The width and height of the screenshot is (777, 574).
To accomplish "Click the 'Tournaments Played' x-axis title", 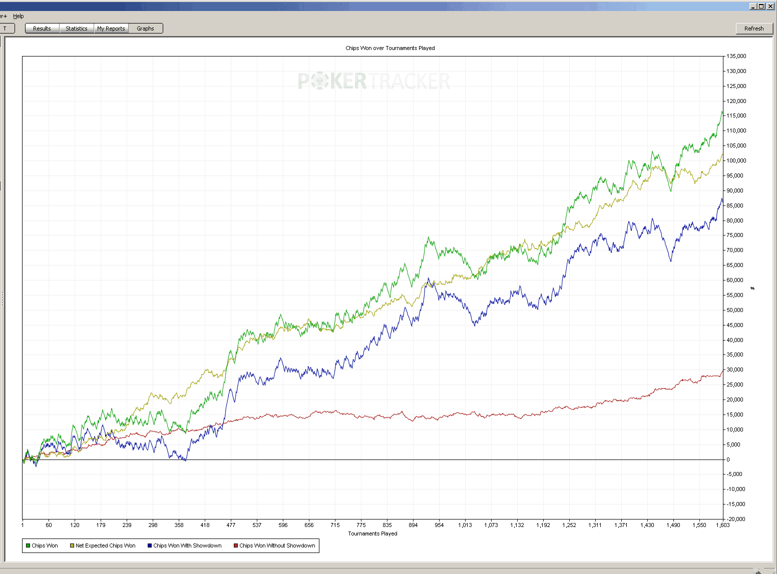I will [x=373, y=533].
